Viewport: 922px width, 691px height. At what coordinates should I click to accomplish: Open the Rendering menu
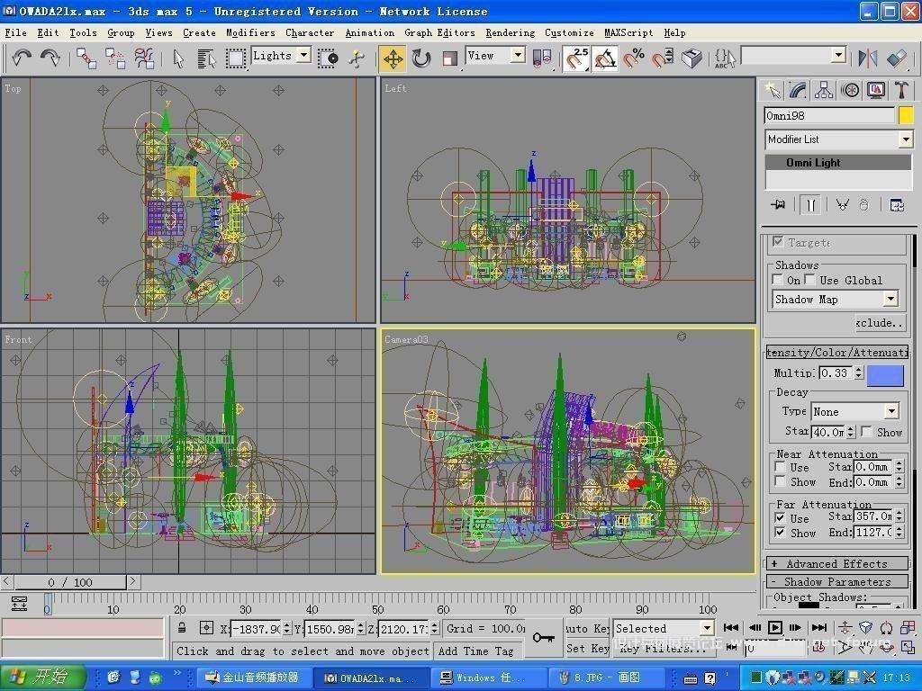[x=511, y=33]
